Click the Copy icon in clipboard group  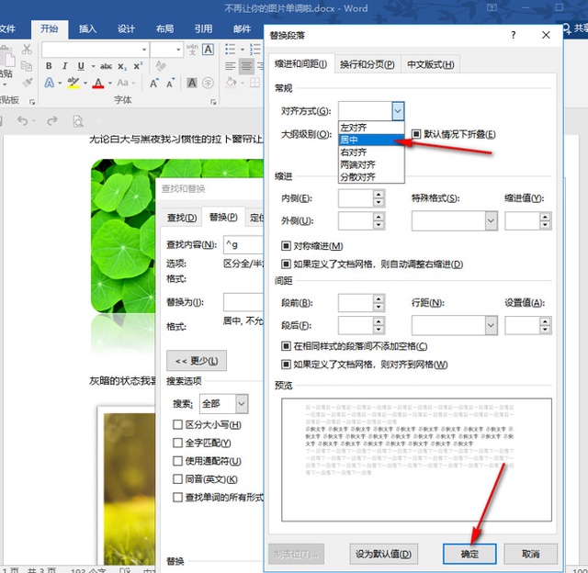[x=27, y=66]
